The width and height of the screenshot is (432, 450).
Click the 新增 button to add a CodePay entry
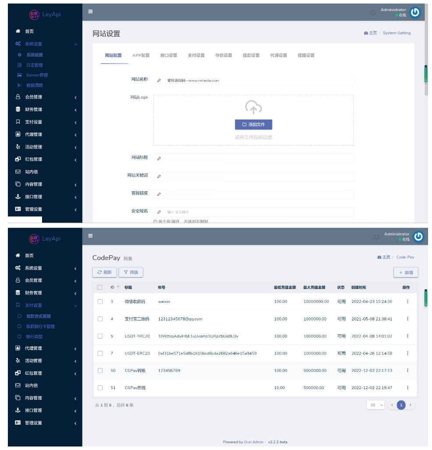pos(406,273)
